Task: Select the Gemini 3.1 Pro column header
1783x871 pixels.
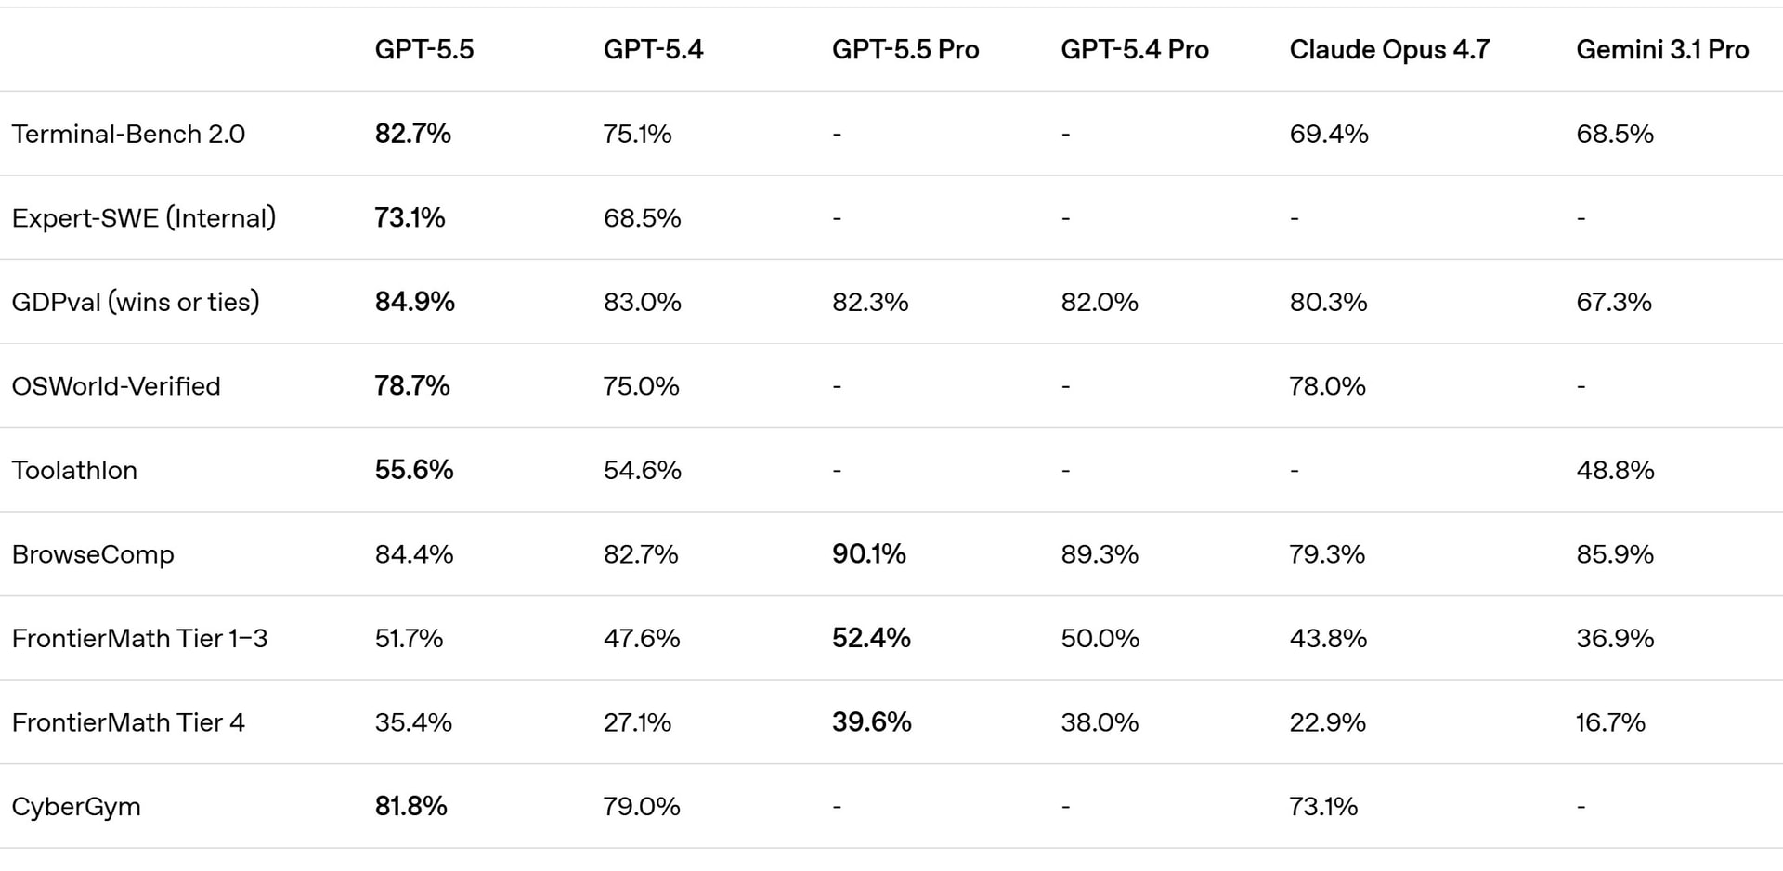Action: (1662, 49)
